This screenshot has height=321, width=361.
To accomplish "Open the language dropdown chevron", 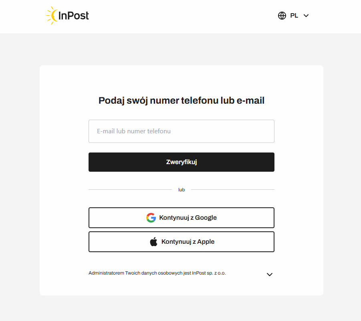I will click(x=306, y=16).
